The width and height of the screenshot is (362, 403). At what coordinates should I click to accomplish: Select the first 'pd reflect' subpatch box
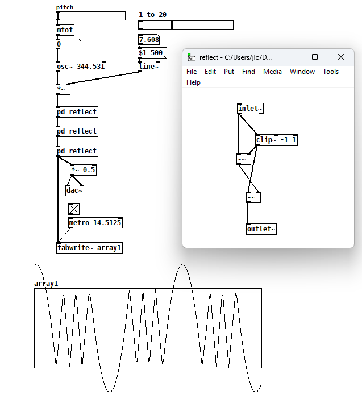[x=77, y=112]
